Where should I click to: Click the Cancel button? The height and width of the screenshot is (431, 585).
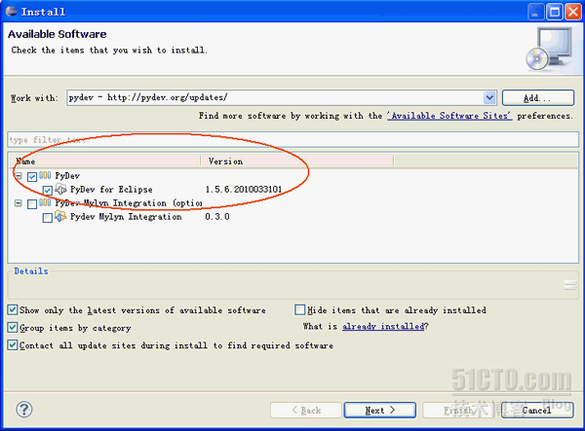point(537,411)
